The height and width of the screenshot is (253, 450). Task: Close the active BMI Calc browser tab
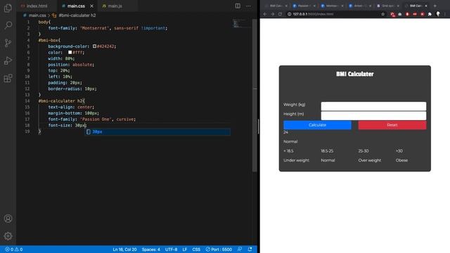[426, 6]
